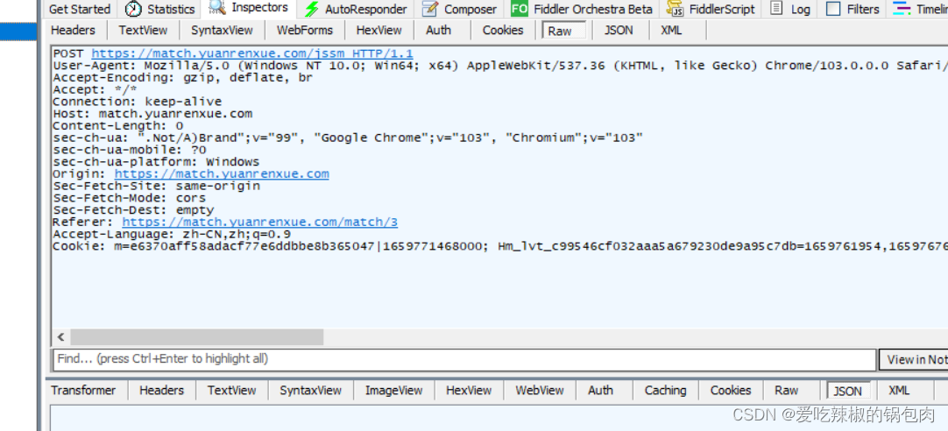Screen dimensions: 948x431
Task: Open response WebView tab
Action: [x=540, y=391]
